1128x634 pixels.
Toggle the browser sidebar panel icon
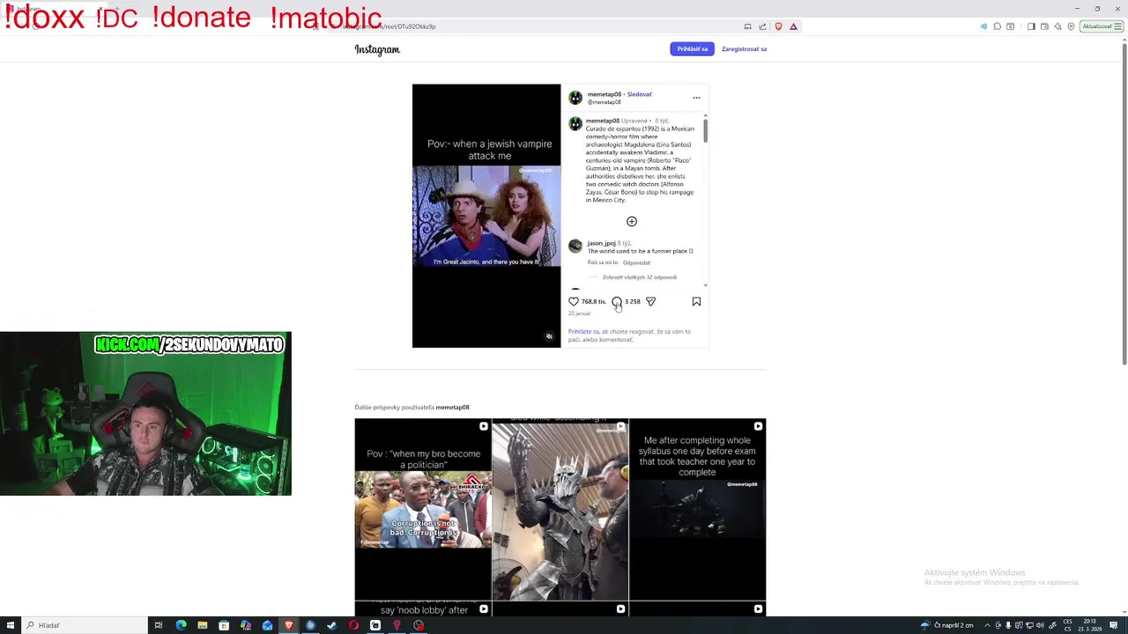1031,26
